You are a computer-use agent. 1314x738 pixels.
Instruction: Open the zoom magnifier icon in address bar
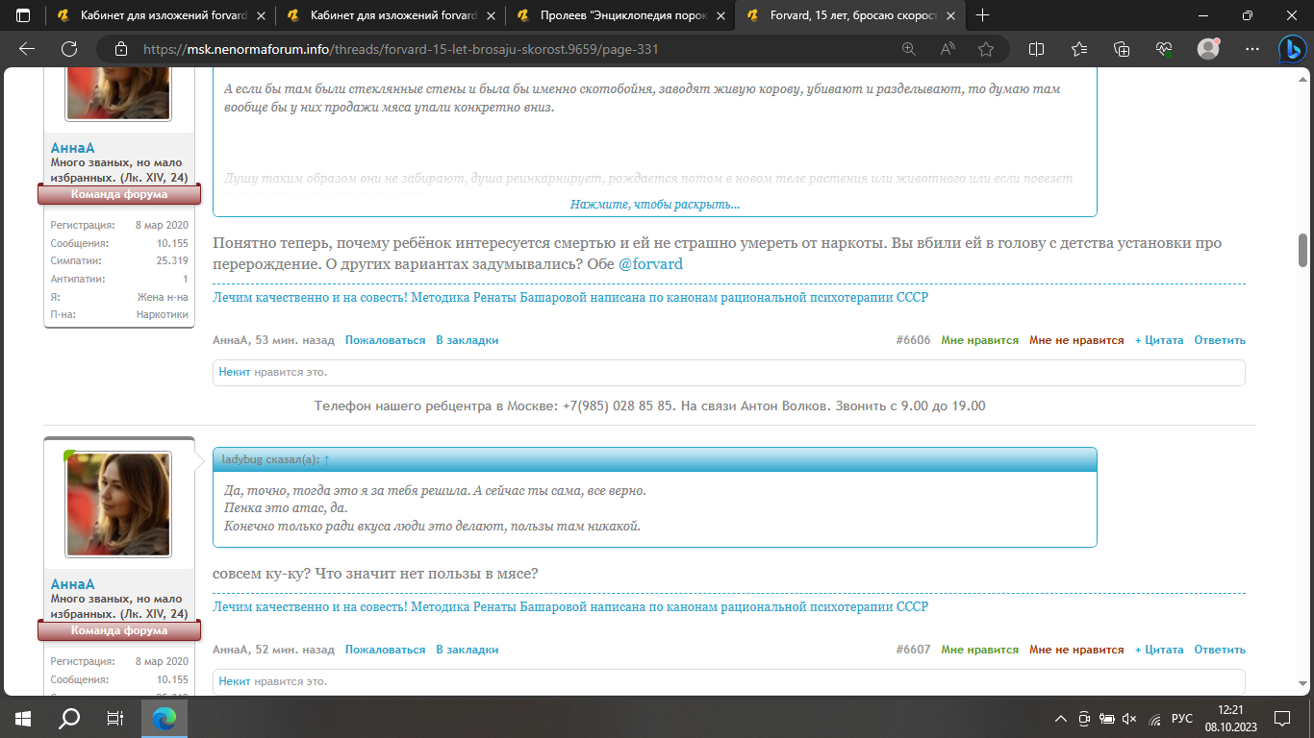[x=909, y=49]
